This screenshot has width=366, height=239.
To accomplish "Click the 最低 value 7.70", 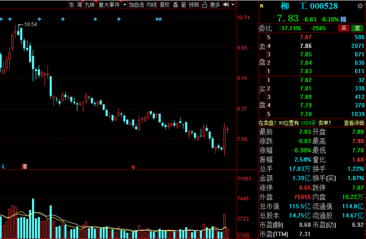I will point(358,150).
